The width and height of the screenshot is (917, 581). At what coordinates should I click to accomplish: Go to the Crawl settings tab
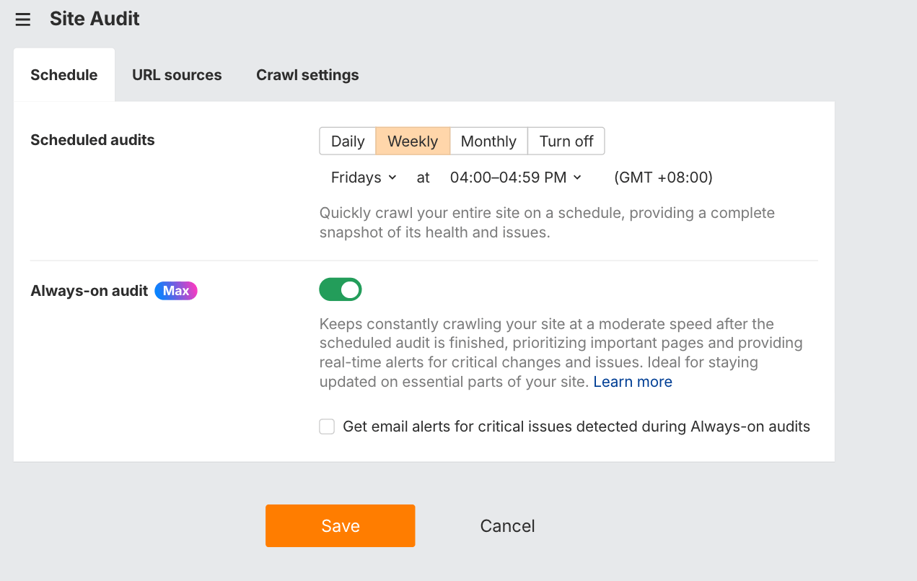307,75
